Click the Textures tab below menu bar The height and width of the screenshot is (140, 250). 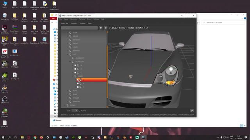point(82,23)
